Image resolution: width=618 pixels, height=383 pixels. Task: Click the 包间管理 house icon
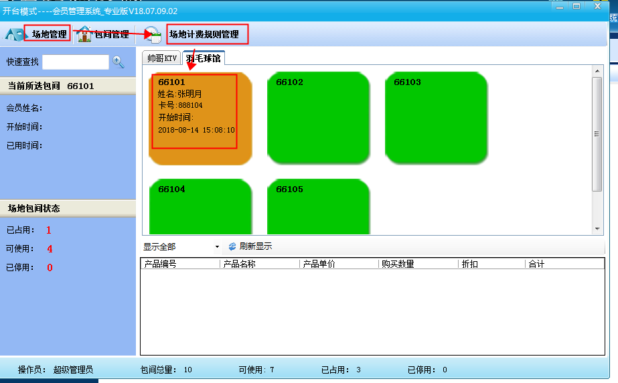coord(84,34)
